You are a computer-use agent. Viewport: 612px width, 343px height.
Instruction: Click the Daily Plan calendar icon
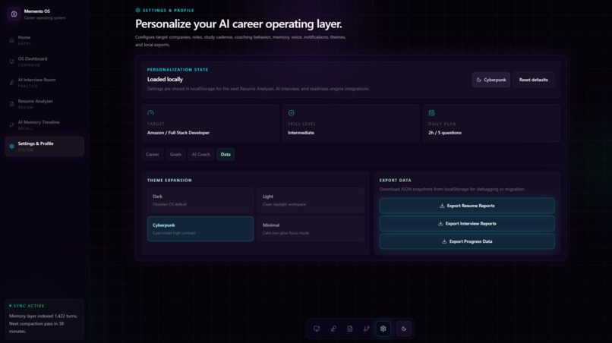tap(432, 113)
